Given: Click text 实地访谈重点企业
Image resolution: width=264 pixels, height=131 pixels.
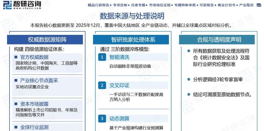Looking at the screenshot, I should tap(32, 87).
